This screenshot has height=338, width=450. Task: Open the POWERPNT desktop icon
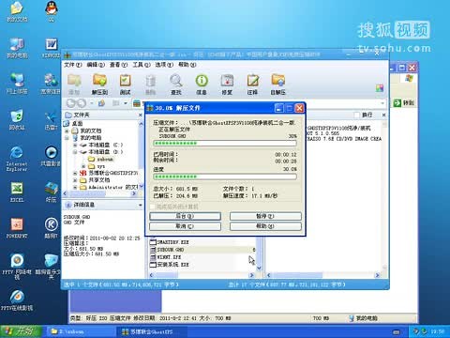17,228
